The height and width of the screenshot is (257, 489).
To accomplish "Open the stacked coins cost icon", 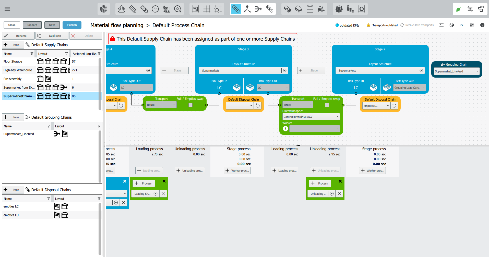I will click(x=350, y=9).
